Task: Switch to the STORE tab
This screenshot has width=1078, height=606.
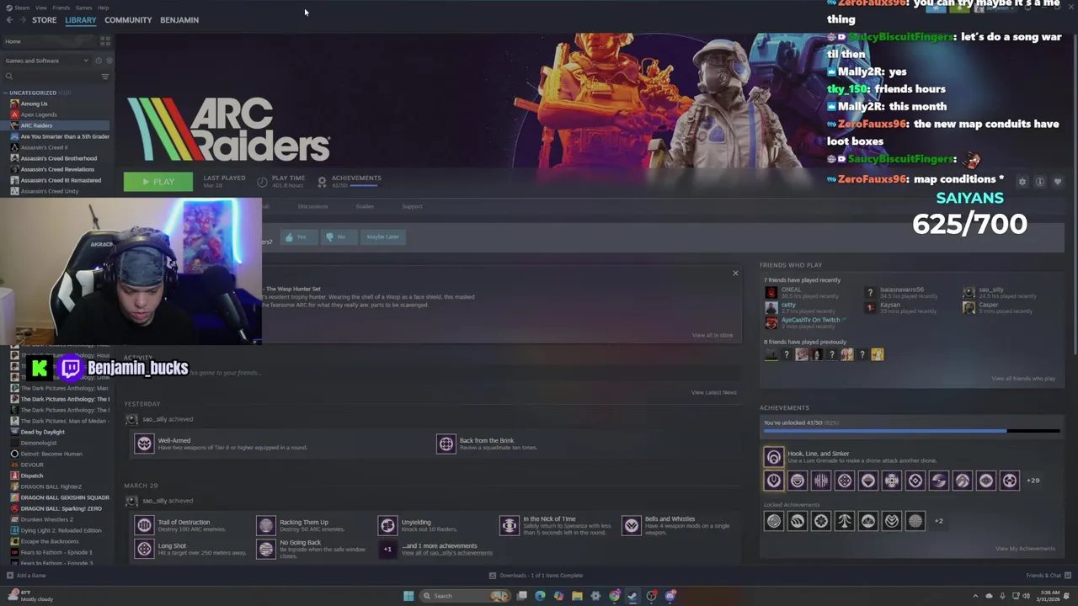Action: pyautogui.click(x=44, y=20)
